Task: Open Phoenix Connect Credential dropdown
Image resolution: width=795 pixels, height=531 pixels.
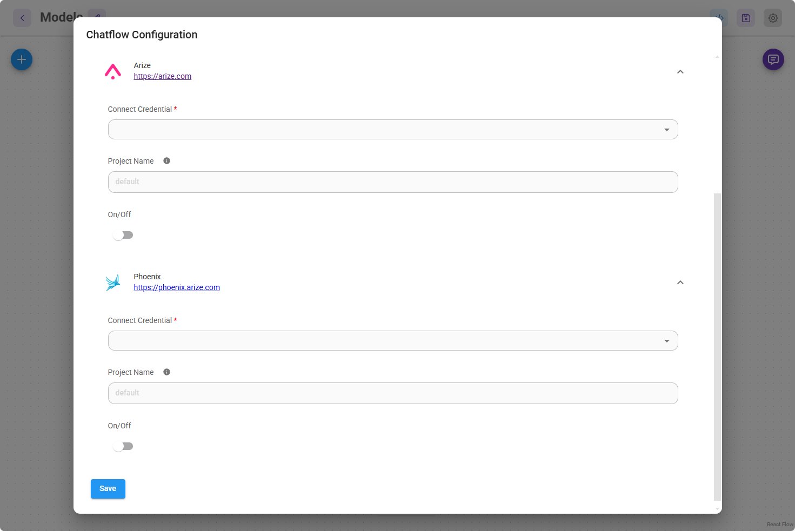Action: [x=393, y=341]
